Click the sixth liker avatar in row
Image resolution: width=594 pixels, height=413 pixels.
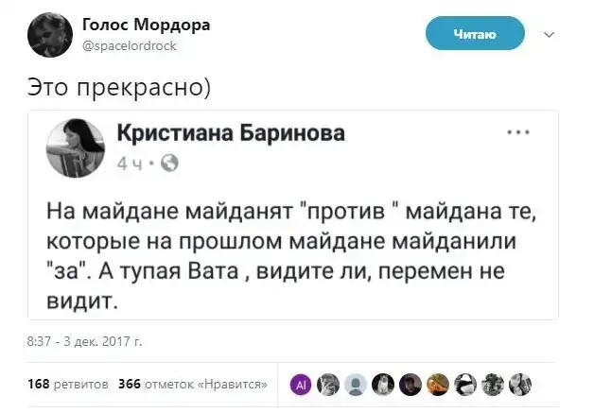438,384
